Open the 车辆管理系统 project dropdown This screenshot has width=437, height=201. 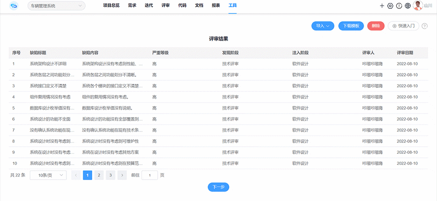[56, 6]
